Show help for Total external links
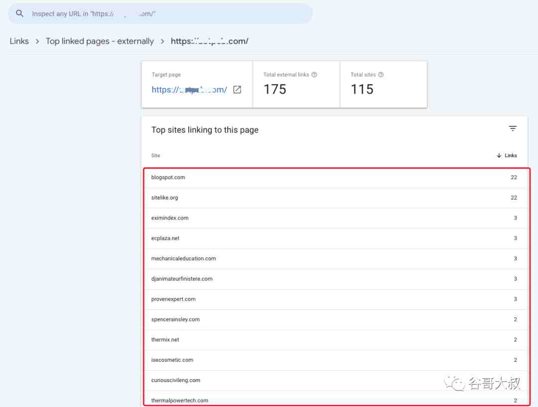This screenshot has width=538, height=407. click(x=314, y=74)
